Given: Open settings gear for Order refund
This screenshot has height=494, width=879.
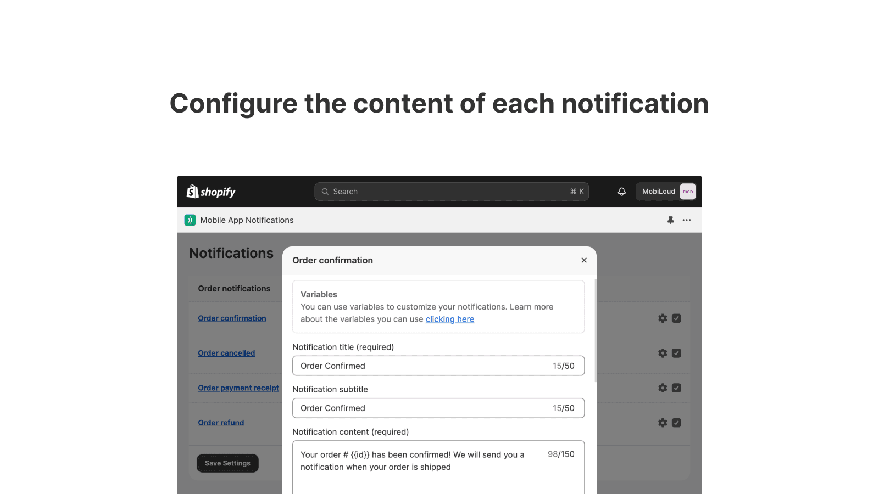Looking at the screenshot, I should tap(663, 423).
